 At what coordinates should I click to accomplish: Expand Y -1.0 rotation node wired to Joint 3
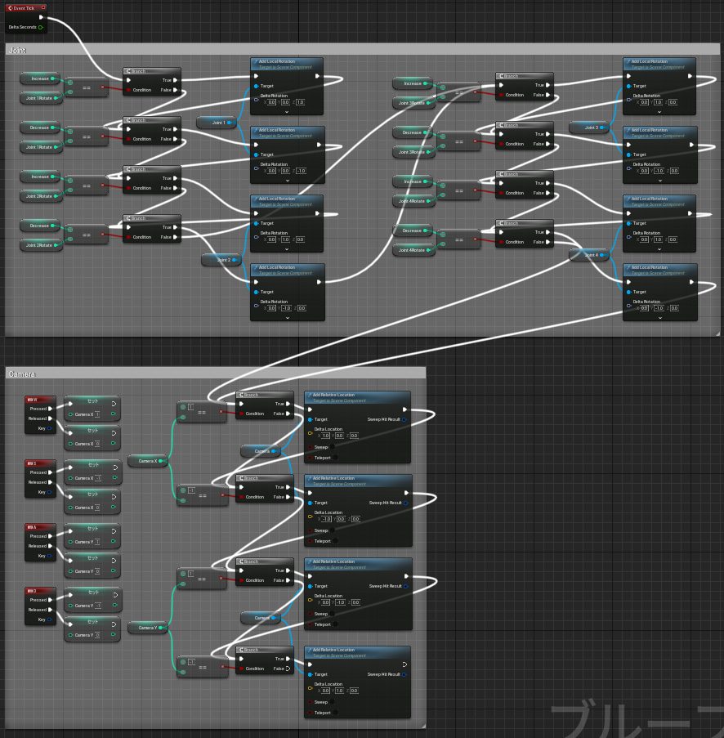[x=659, y=181]
